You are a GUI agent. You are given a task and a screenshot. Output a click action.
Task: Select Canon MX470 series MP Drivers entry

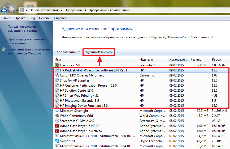(x=82, y=75)
